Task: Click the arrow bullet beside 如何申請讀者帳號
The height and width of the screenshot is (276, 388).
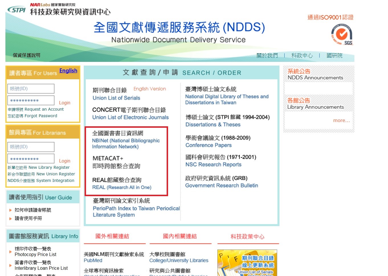Action: point(11,210)
